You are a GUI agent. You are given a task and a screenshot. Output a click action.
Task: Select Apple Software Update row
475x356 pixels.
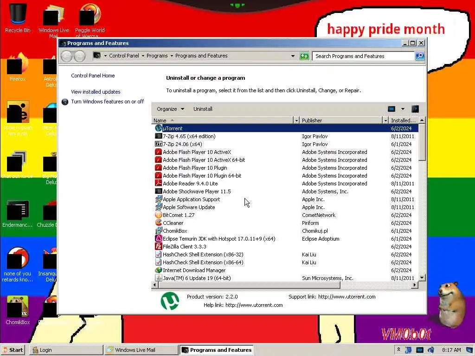point(285,207)
